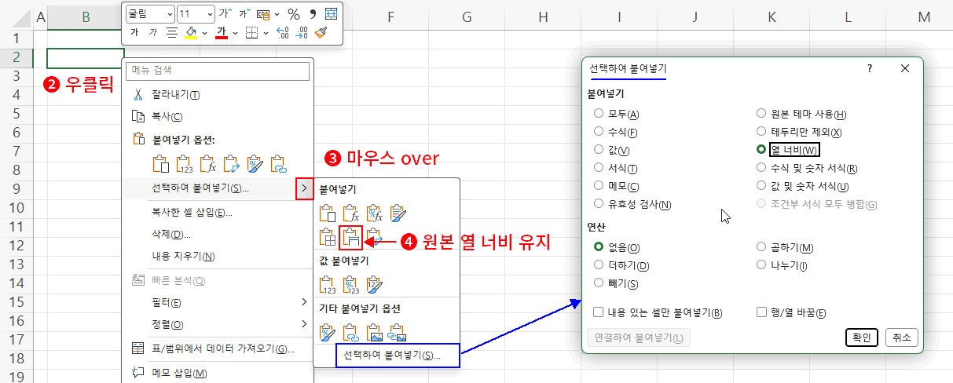The width and height of the screenshot is (953, 383).
Task: Select the 곱하기(M) operation radio button
Action: click(761, 247)
